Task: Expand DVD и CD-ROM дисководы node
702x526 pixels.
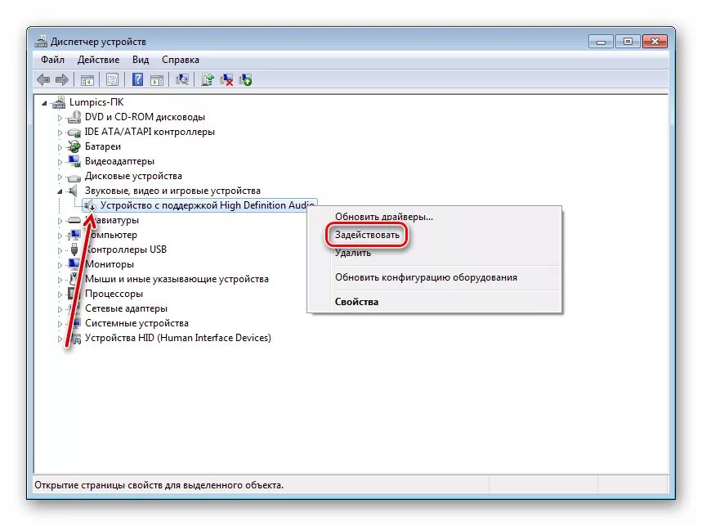Action: click(60, 118)
